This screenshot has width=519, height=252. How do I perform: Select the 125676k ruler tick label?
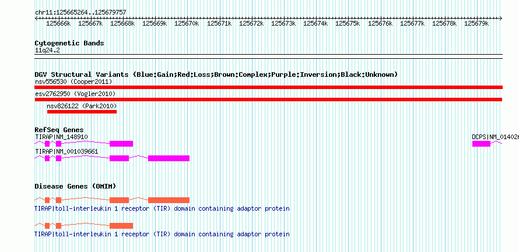click(x=380, y=23)
